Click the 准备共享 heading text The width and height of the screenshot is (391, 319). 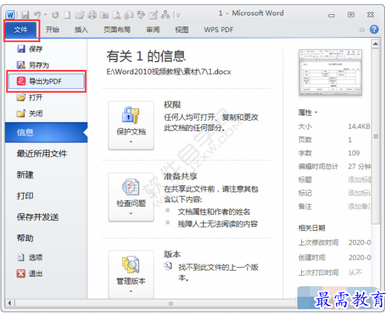coord(180,176)
